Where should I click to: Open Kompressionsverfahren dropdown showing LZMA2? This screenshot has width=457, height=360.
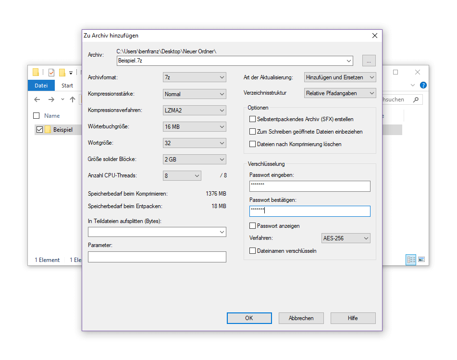pyautogui.click(x=195, y=110)
